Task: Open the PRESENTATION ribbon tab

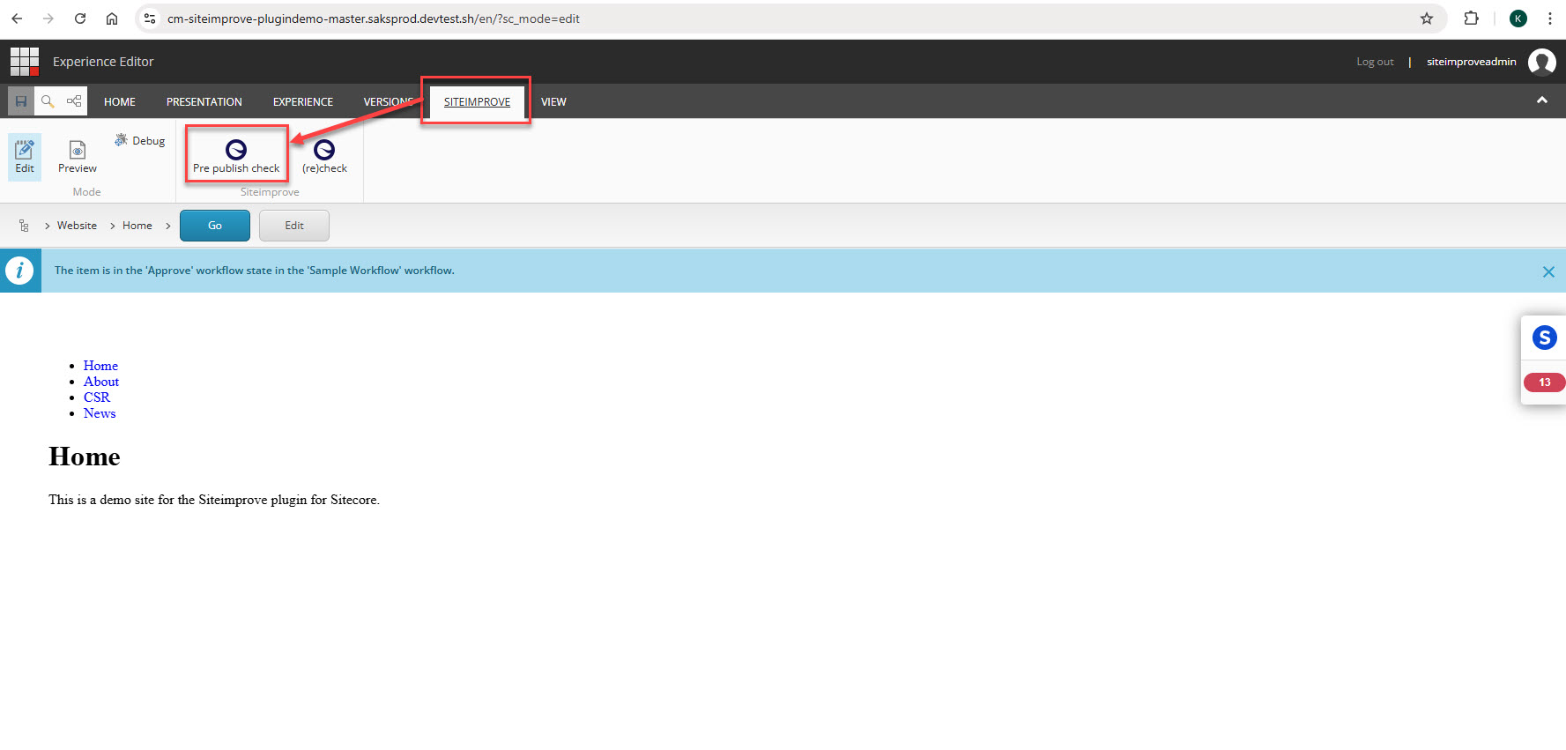Action: pos(204,102)
